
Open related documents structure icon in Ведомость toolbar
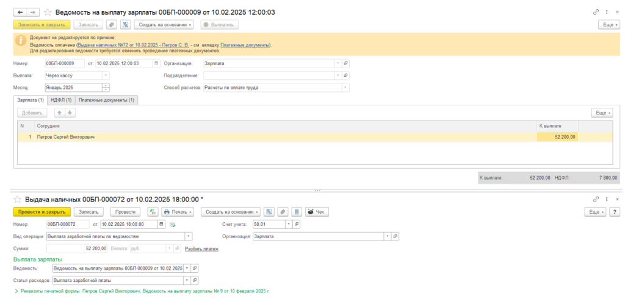pyautogui.click(x=126, y=24)
